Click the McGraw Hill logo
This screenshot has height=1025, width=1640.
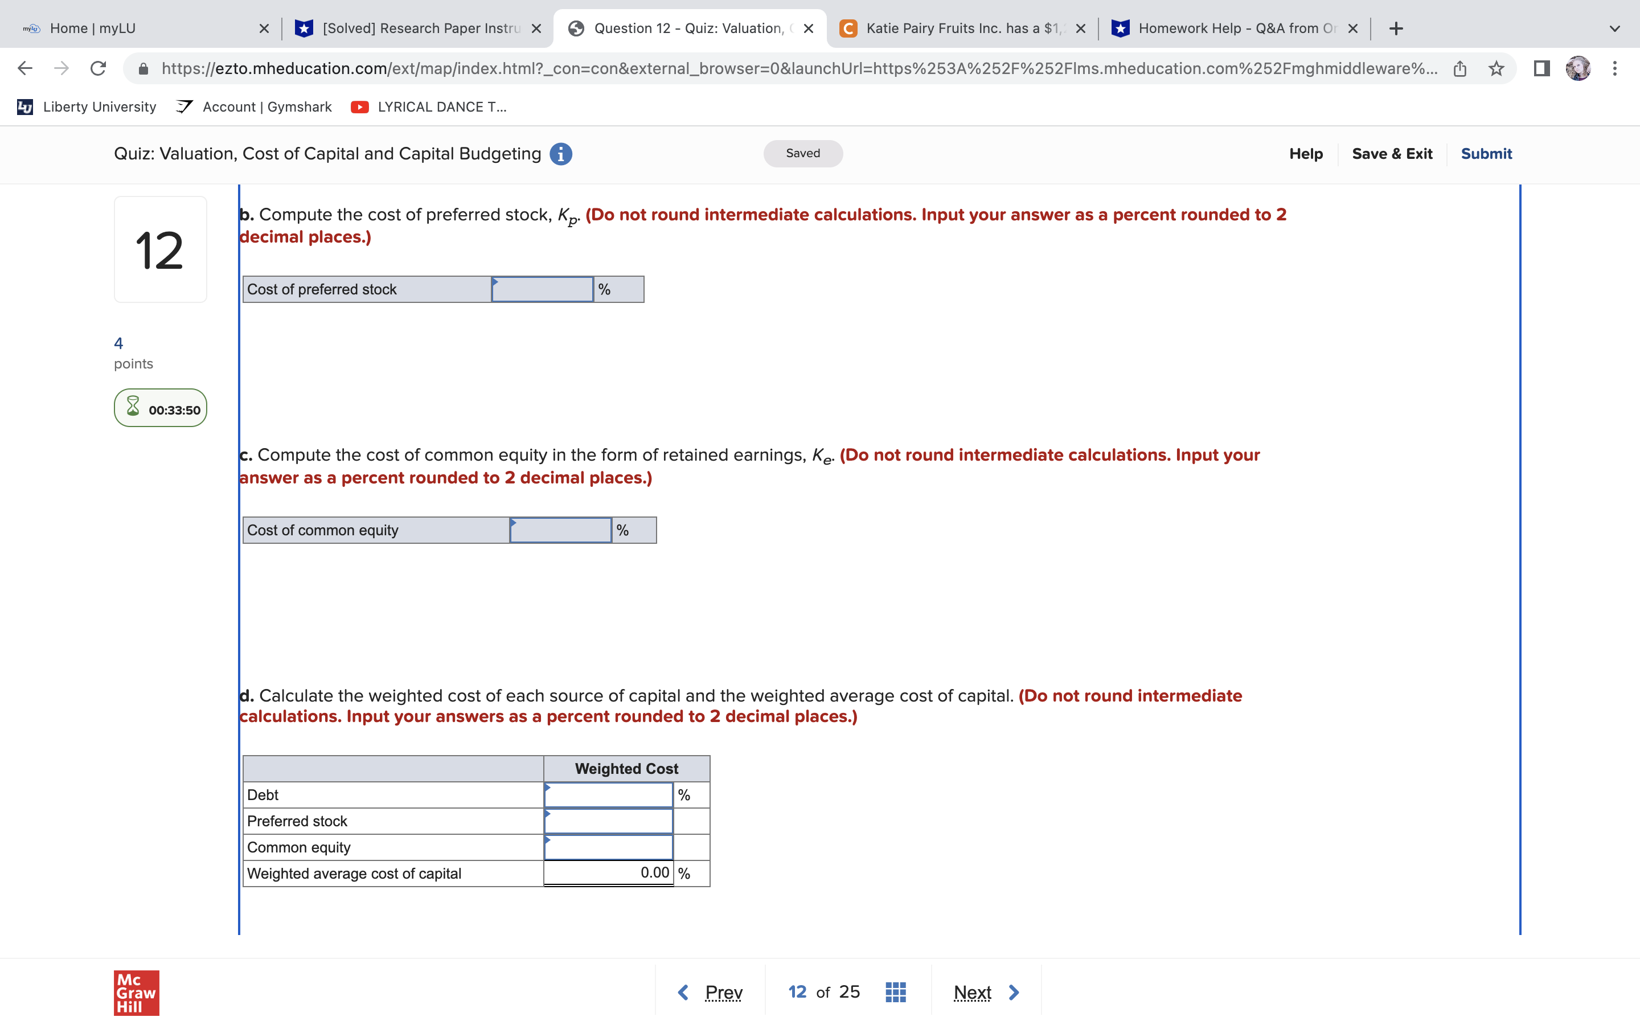pyautogui.click(x=136, y=994)
